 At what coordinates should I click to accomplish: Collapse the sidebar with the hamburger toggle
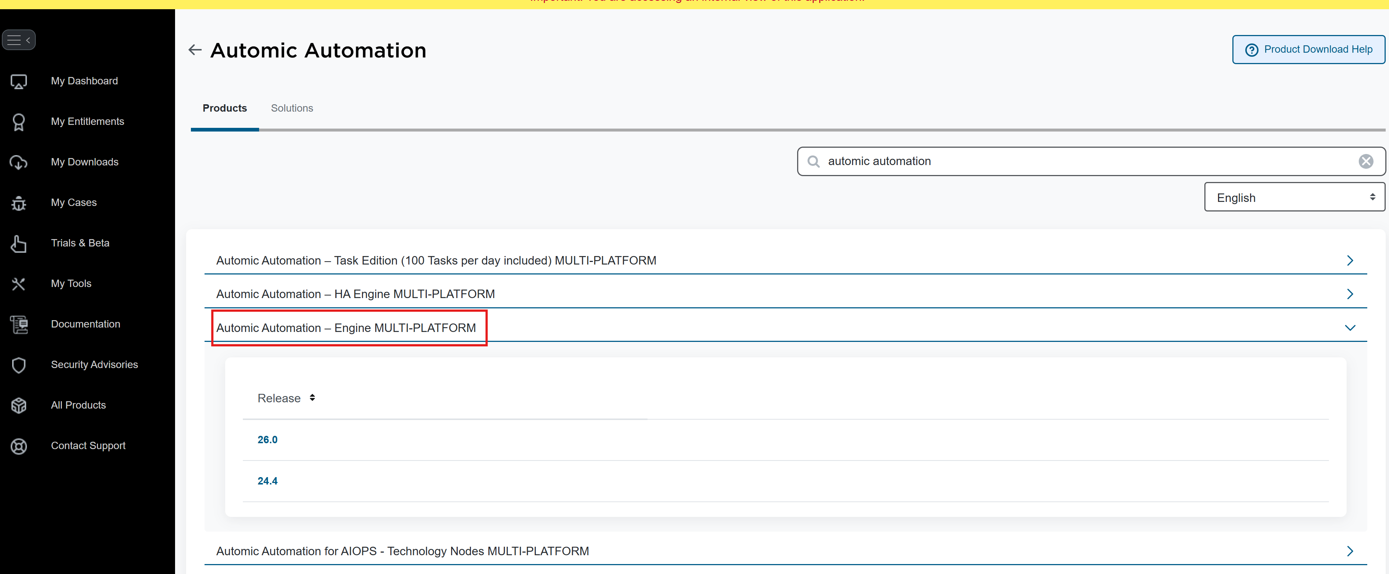(19, 40)
